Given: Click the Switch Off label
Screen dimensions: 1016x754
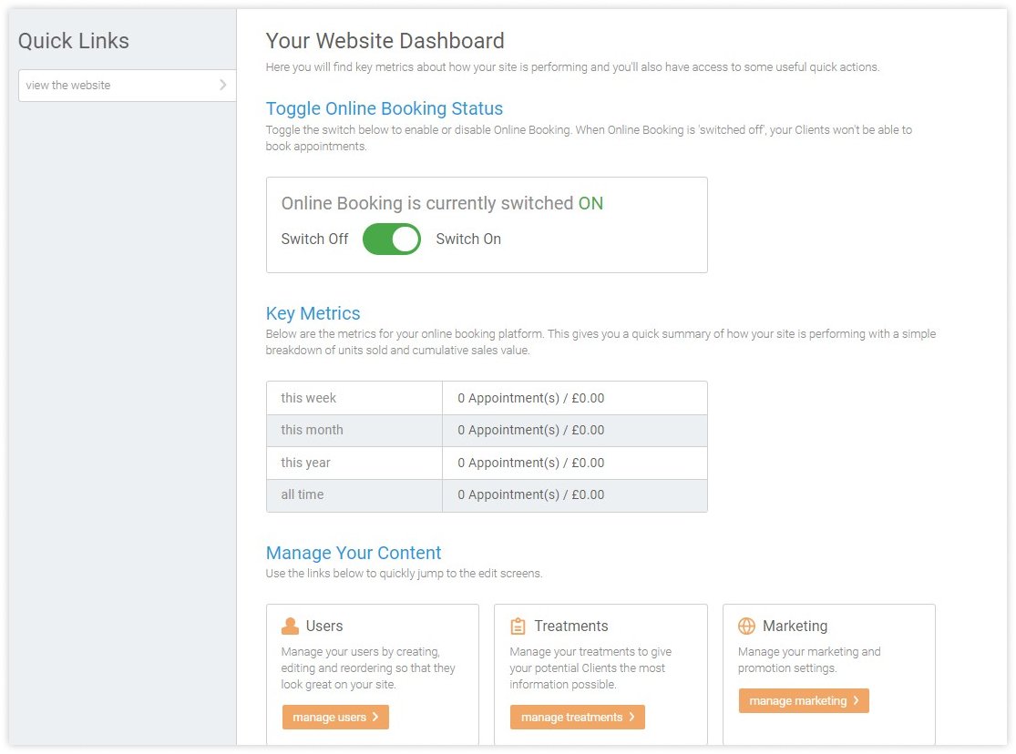Looking at the screenshot, I should tap(314, 239).
